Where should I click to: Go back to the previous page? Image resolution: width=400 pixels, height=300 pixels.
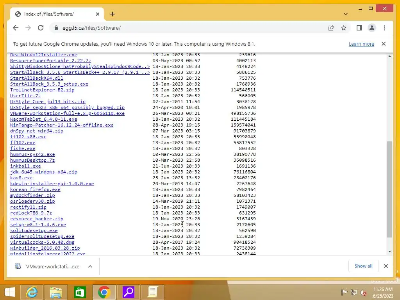point(16,28)
